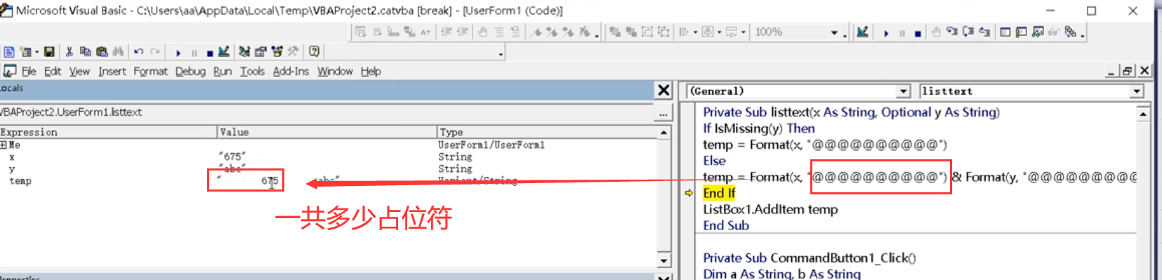Click the Step Over debug icon

[x=968, y=32]
